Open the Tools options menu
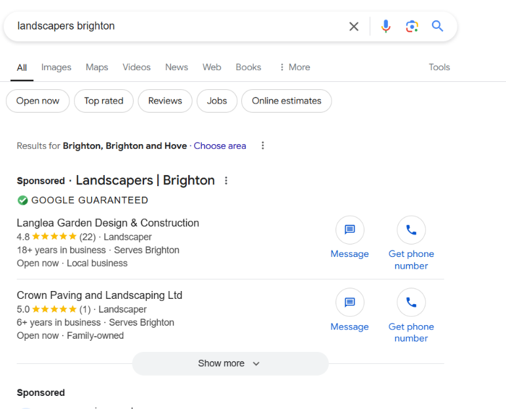The image size is (506, 409). point(439,67)
